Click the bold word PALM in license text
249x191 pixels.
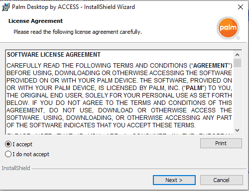194,88
